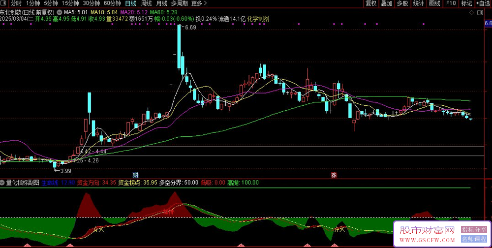Click the 2025/03/04/二 date label
This screenshot has width=492, height=248.
(x=17, y=19)
